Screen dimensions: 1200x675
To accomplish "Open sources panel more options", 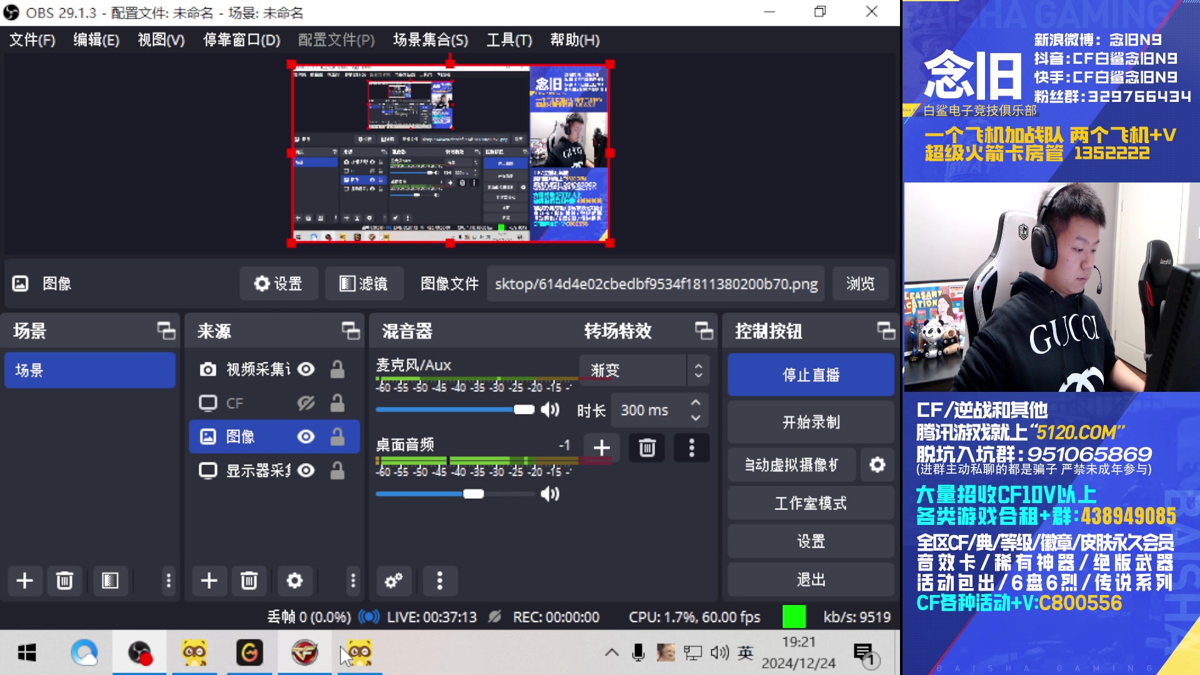I will point(353,581).
